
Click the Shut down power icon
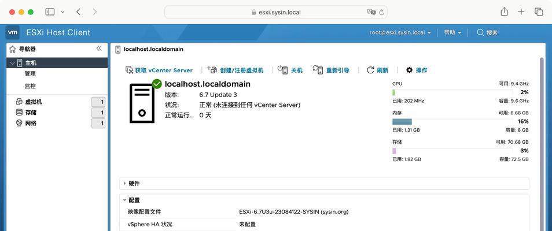283,70
